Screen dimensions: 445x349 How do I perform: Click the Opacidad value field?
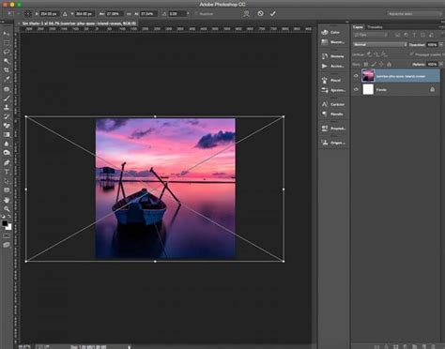[x=432, y=45]
